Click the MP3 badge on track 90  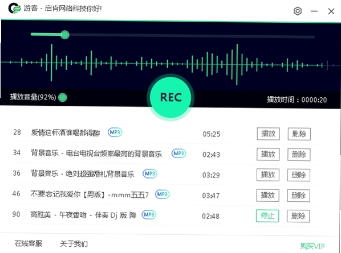point(149,215)
